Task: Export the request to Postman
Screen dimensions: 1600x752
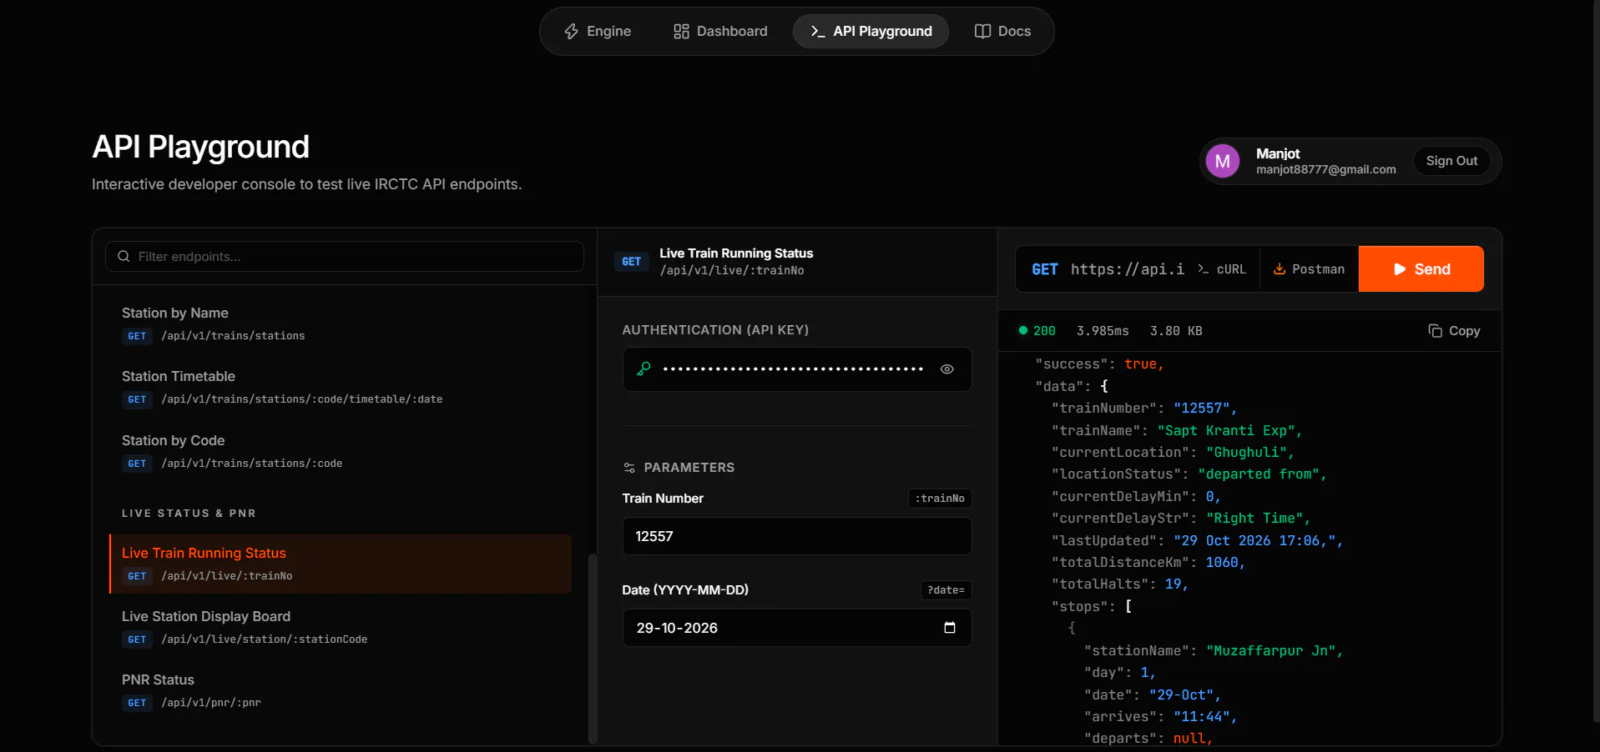Action: click(1309, 269)
